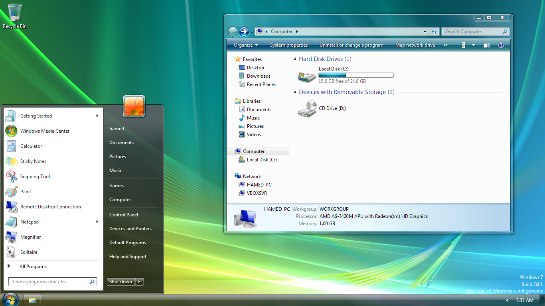The width and height of the screenshot is (545, 306).
Task: Open Explorer help question mark
Action: (x=501, y=45)
